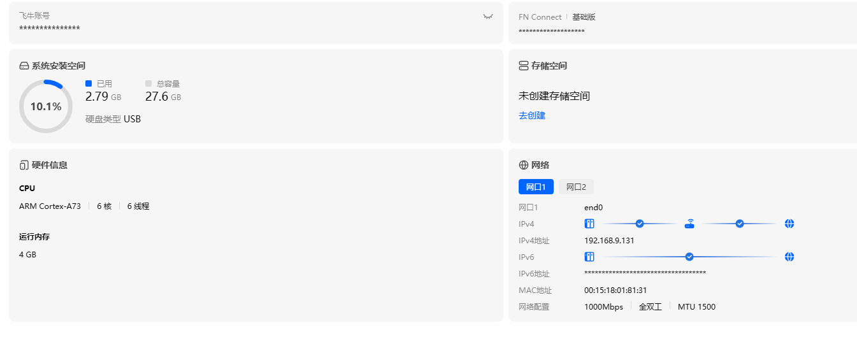Switch to the 网口2 tab
Screen dimensions: 857x344
576,187
